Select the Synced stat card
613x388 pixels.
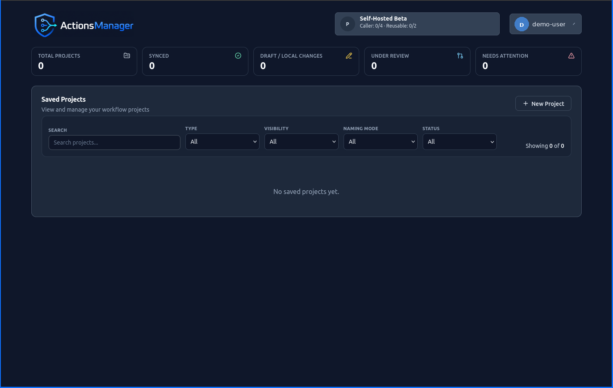[x=195, y=61]
